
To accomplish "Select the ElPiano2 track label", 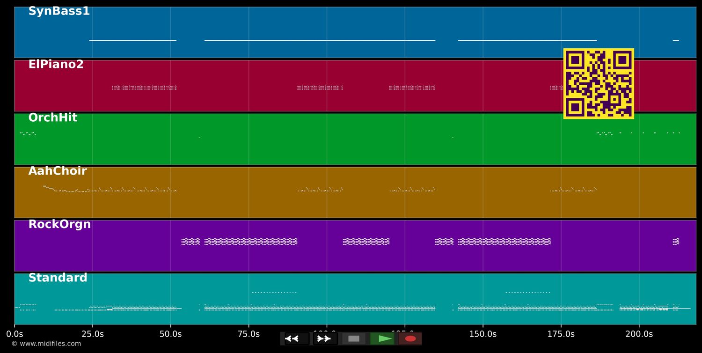I will (56, 65).
